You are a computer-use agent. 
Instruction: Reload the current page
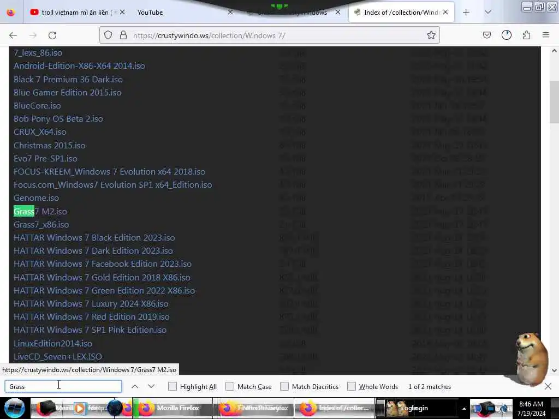click(52, 35)
